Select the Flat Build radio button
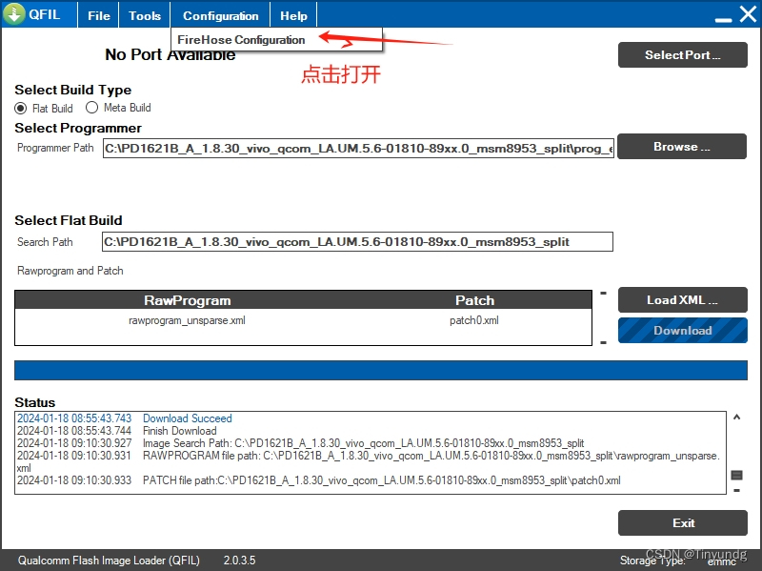762x571 pixels. 20,108
